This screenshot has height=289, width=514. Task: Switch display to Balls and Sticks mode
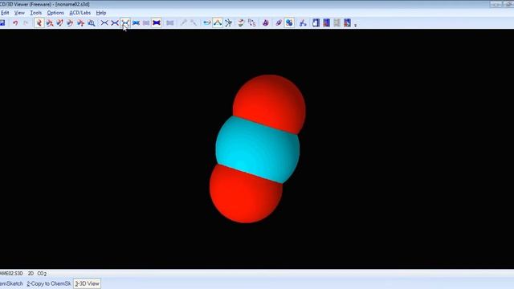coord(125,22)
